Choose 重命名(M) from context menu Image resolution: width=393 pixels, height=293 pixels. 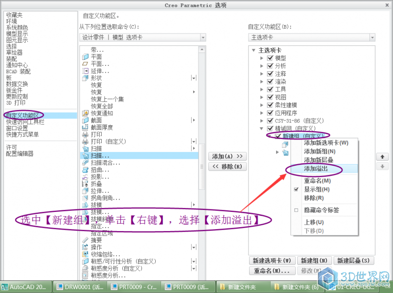[x=317, y=180]
